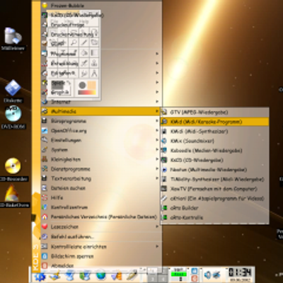
Task: Click the KsCD icon in main K menu
Action: click(x=45, y=15)
